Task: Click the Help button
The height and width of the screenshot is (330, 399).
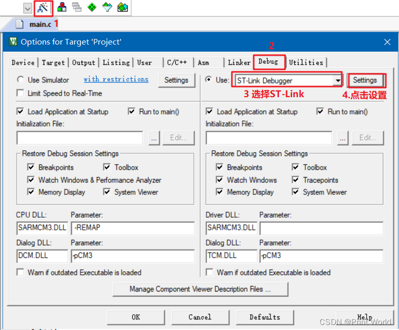Action: pyautogui.click(x=365, y=317)
